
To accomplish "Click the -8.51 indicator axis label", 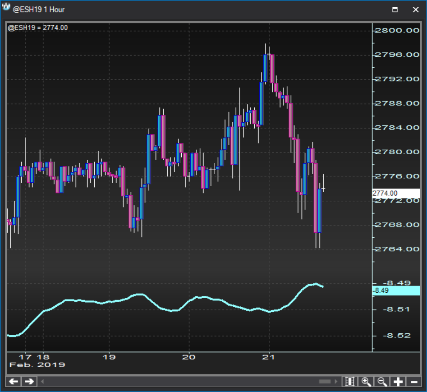I will [x=396, y=309].
